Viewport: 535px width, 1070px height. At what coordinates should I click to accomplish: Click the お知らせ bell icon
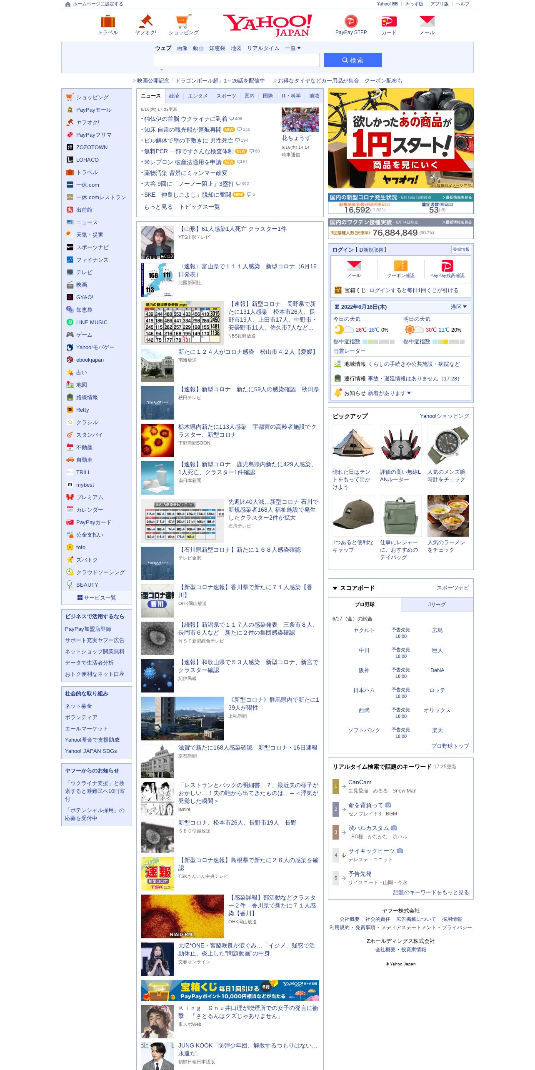point(338,393)
